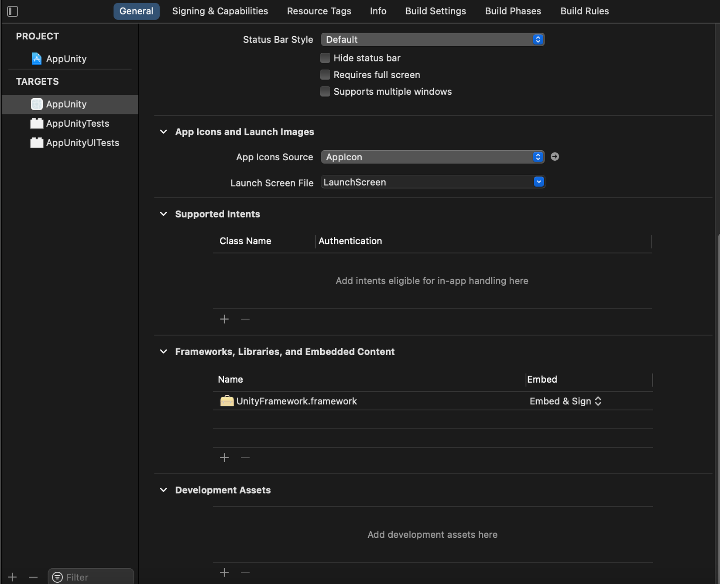
Task: Change Embed & Sign option for UnityFramework
Action: point(566,401)
